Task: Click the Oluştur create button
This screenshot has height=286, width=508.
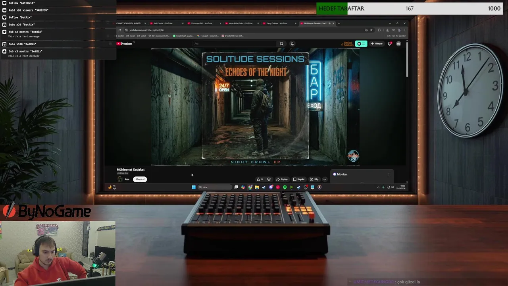Action: (377, 44)
